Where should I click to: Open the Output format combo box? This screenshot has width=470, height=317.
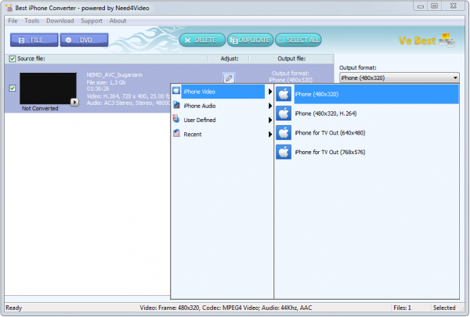(x=399, y=78)
